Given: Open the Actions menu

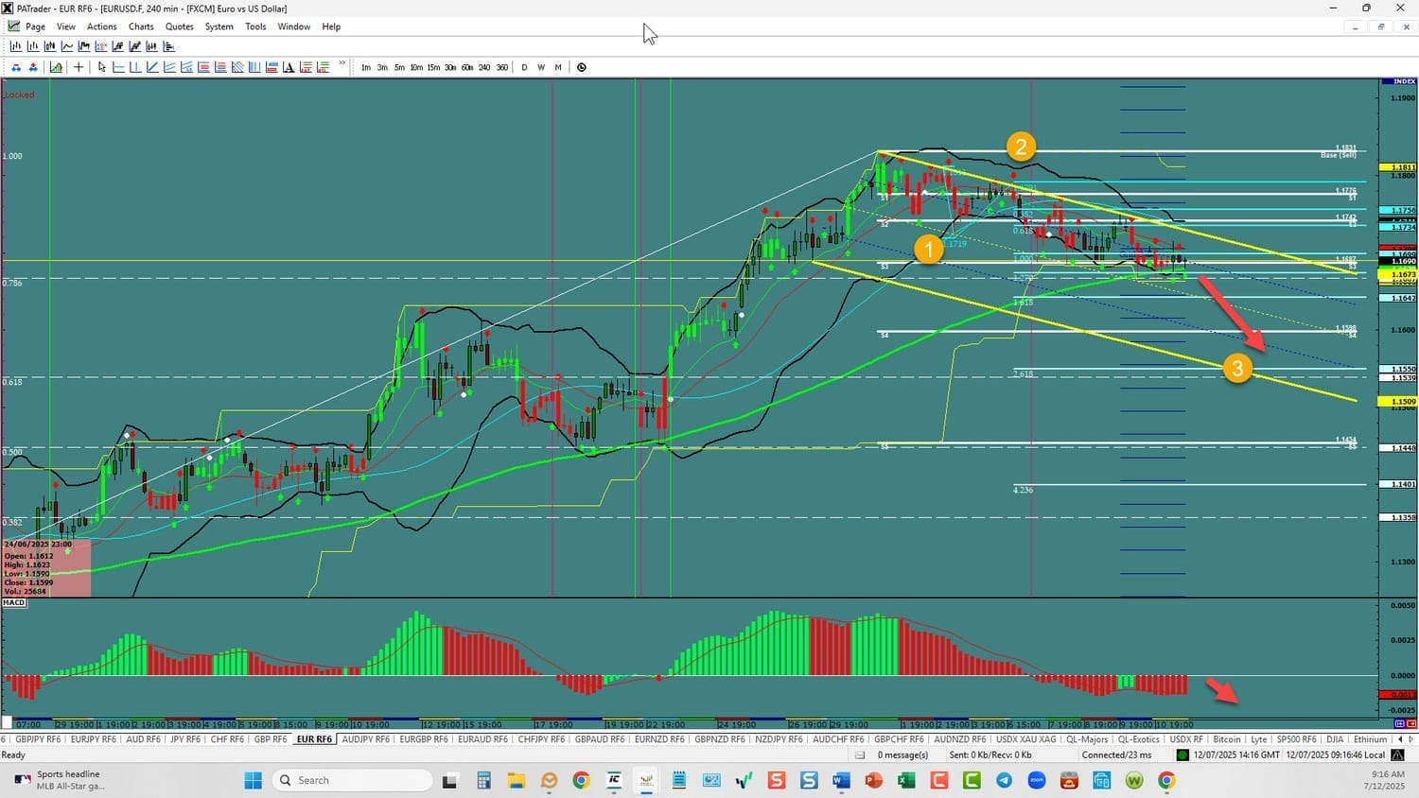Looking at the screenshot, I should coord(102,26).
